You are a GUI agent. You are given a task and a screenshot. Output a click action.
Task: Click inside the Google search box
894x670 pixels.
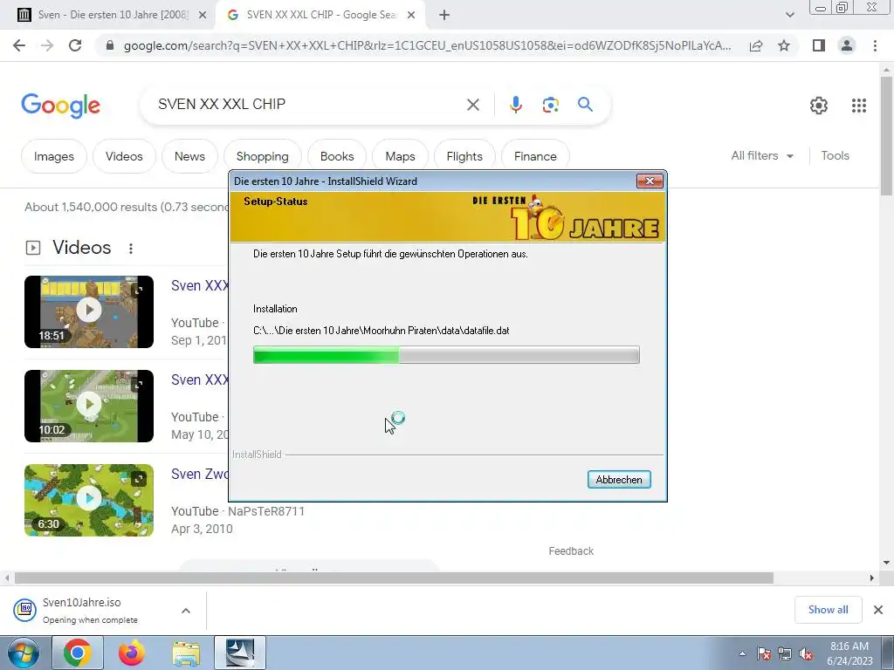308,105
